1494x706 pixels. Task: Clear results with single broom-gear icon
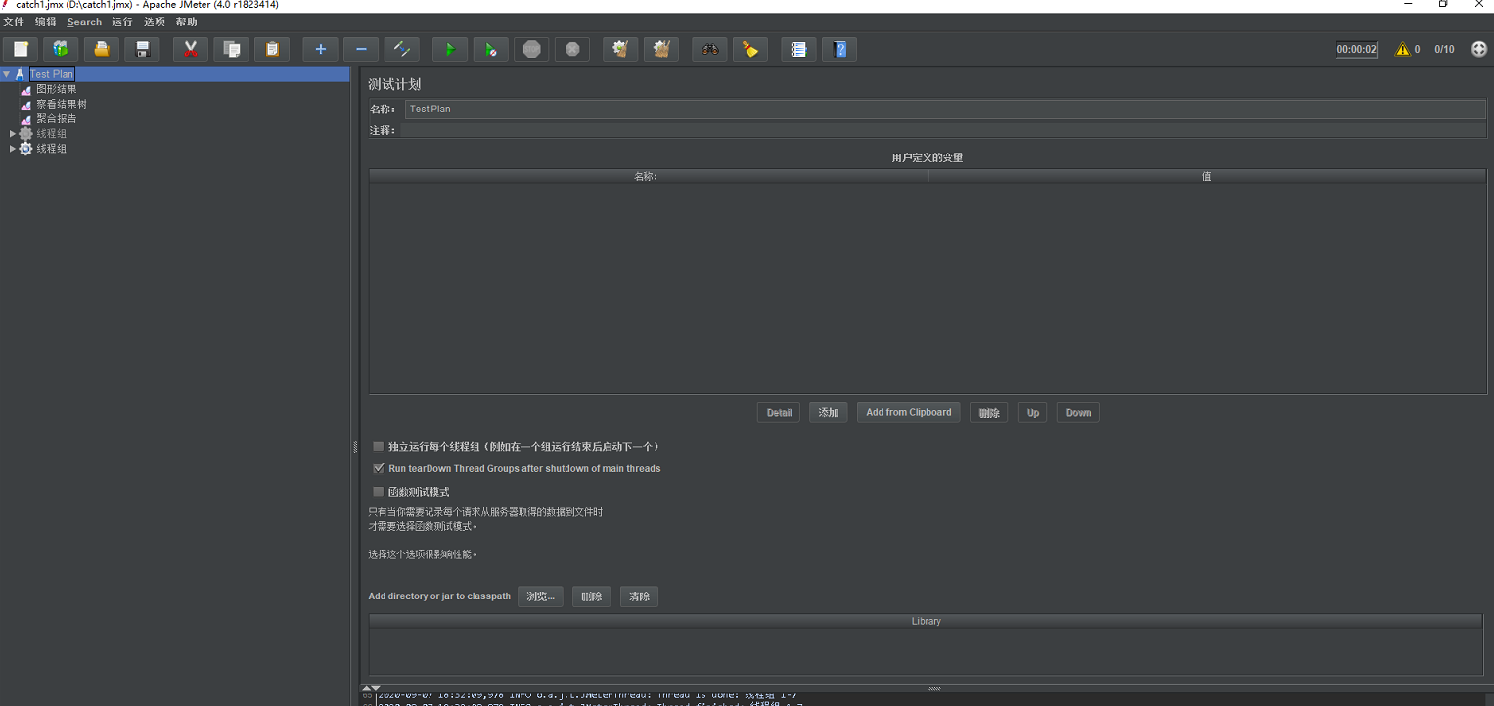click(x=620, y=49)
